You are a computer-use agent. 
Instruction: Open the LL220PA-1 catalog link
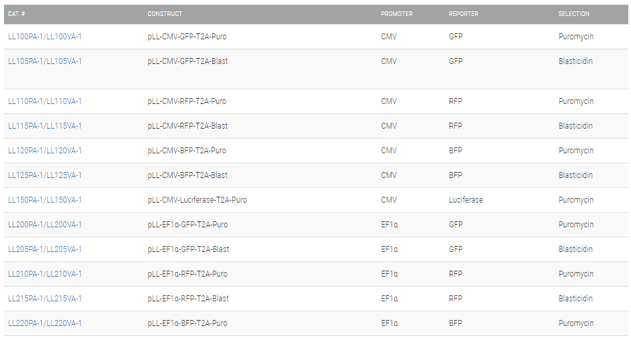click(x=25, y=323)
